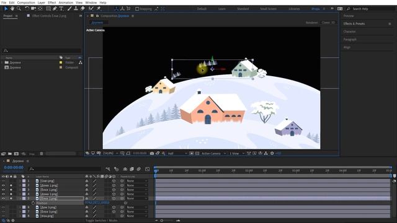Open the Align panel
The width and height of the screenshot is (397, 223).
(347, 47)
